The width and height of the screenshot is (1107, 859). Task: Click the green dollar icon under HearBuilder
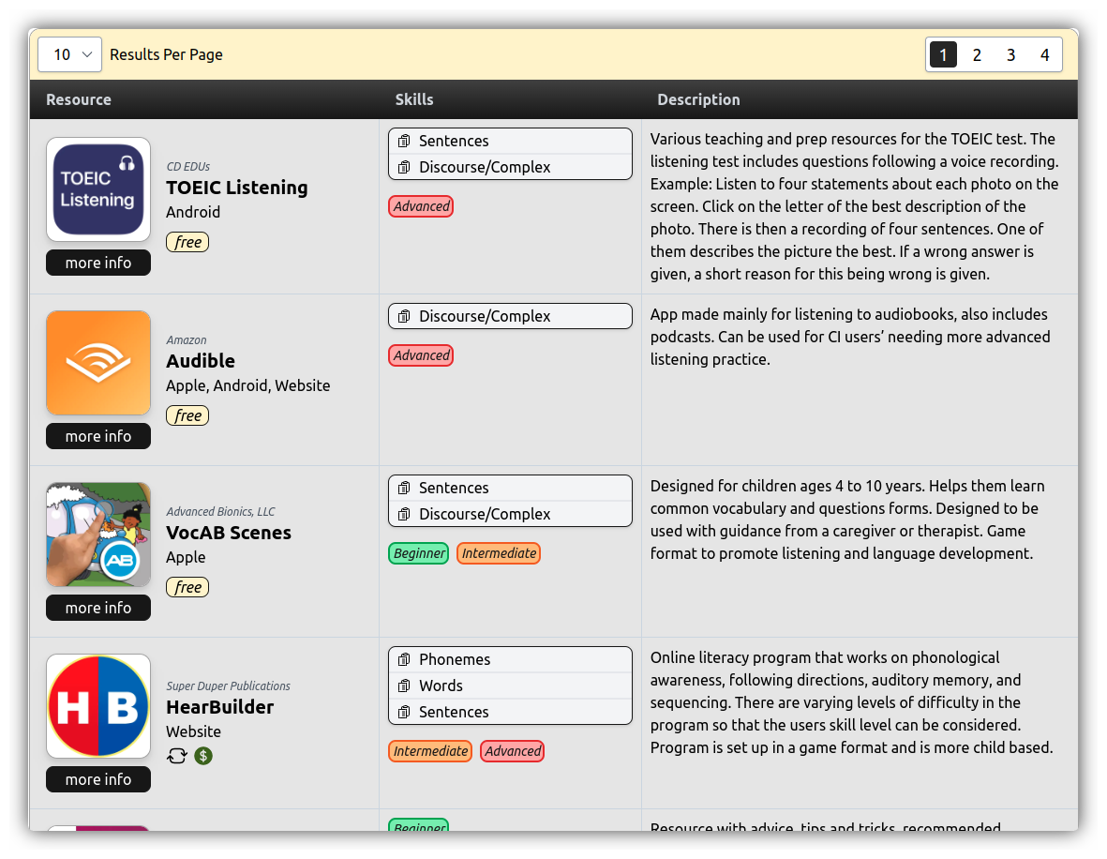click(203, 756)
